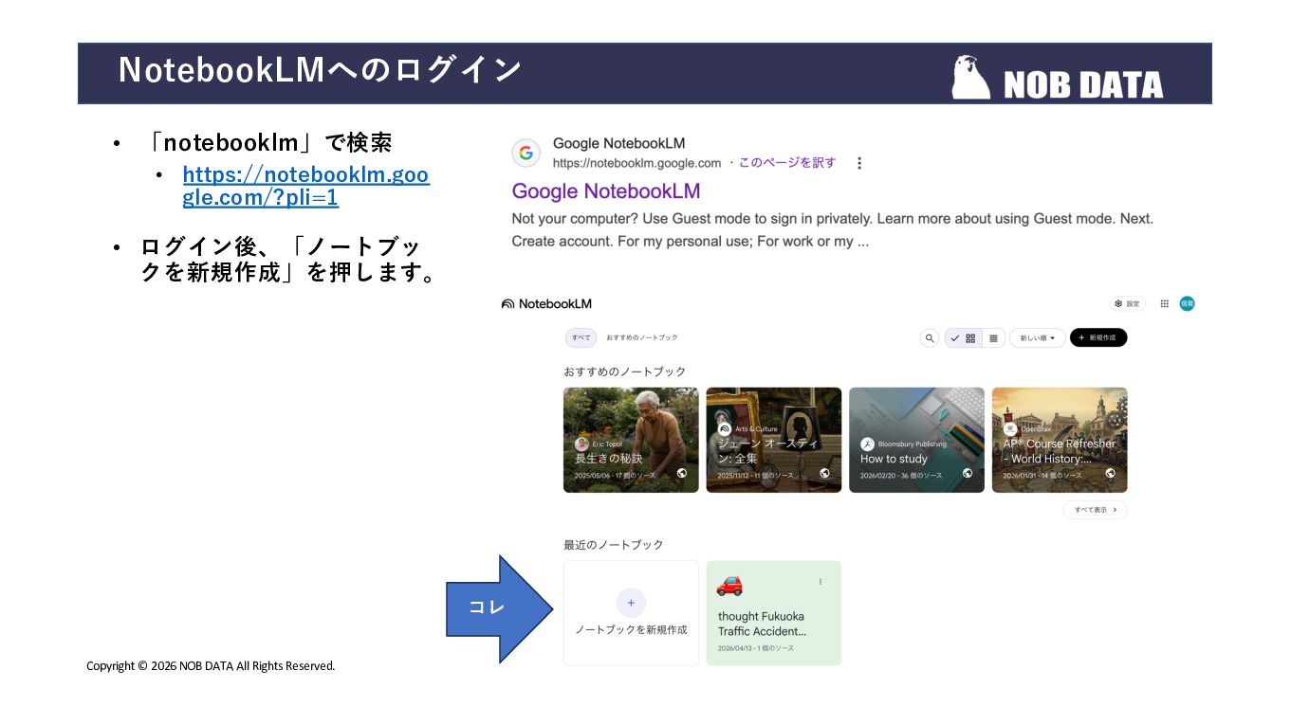The height and width of the screenshot is (725, 1291).
Task: Open the ジェーン オースティン: 全集 notebook card
Action: (774, 440)
